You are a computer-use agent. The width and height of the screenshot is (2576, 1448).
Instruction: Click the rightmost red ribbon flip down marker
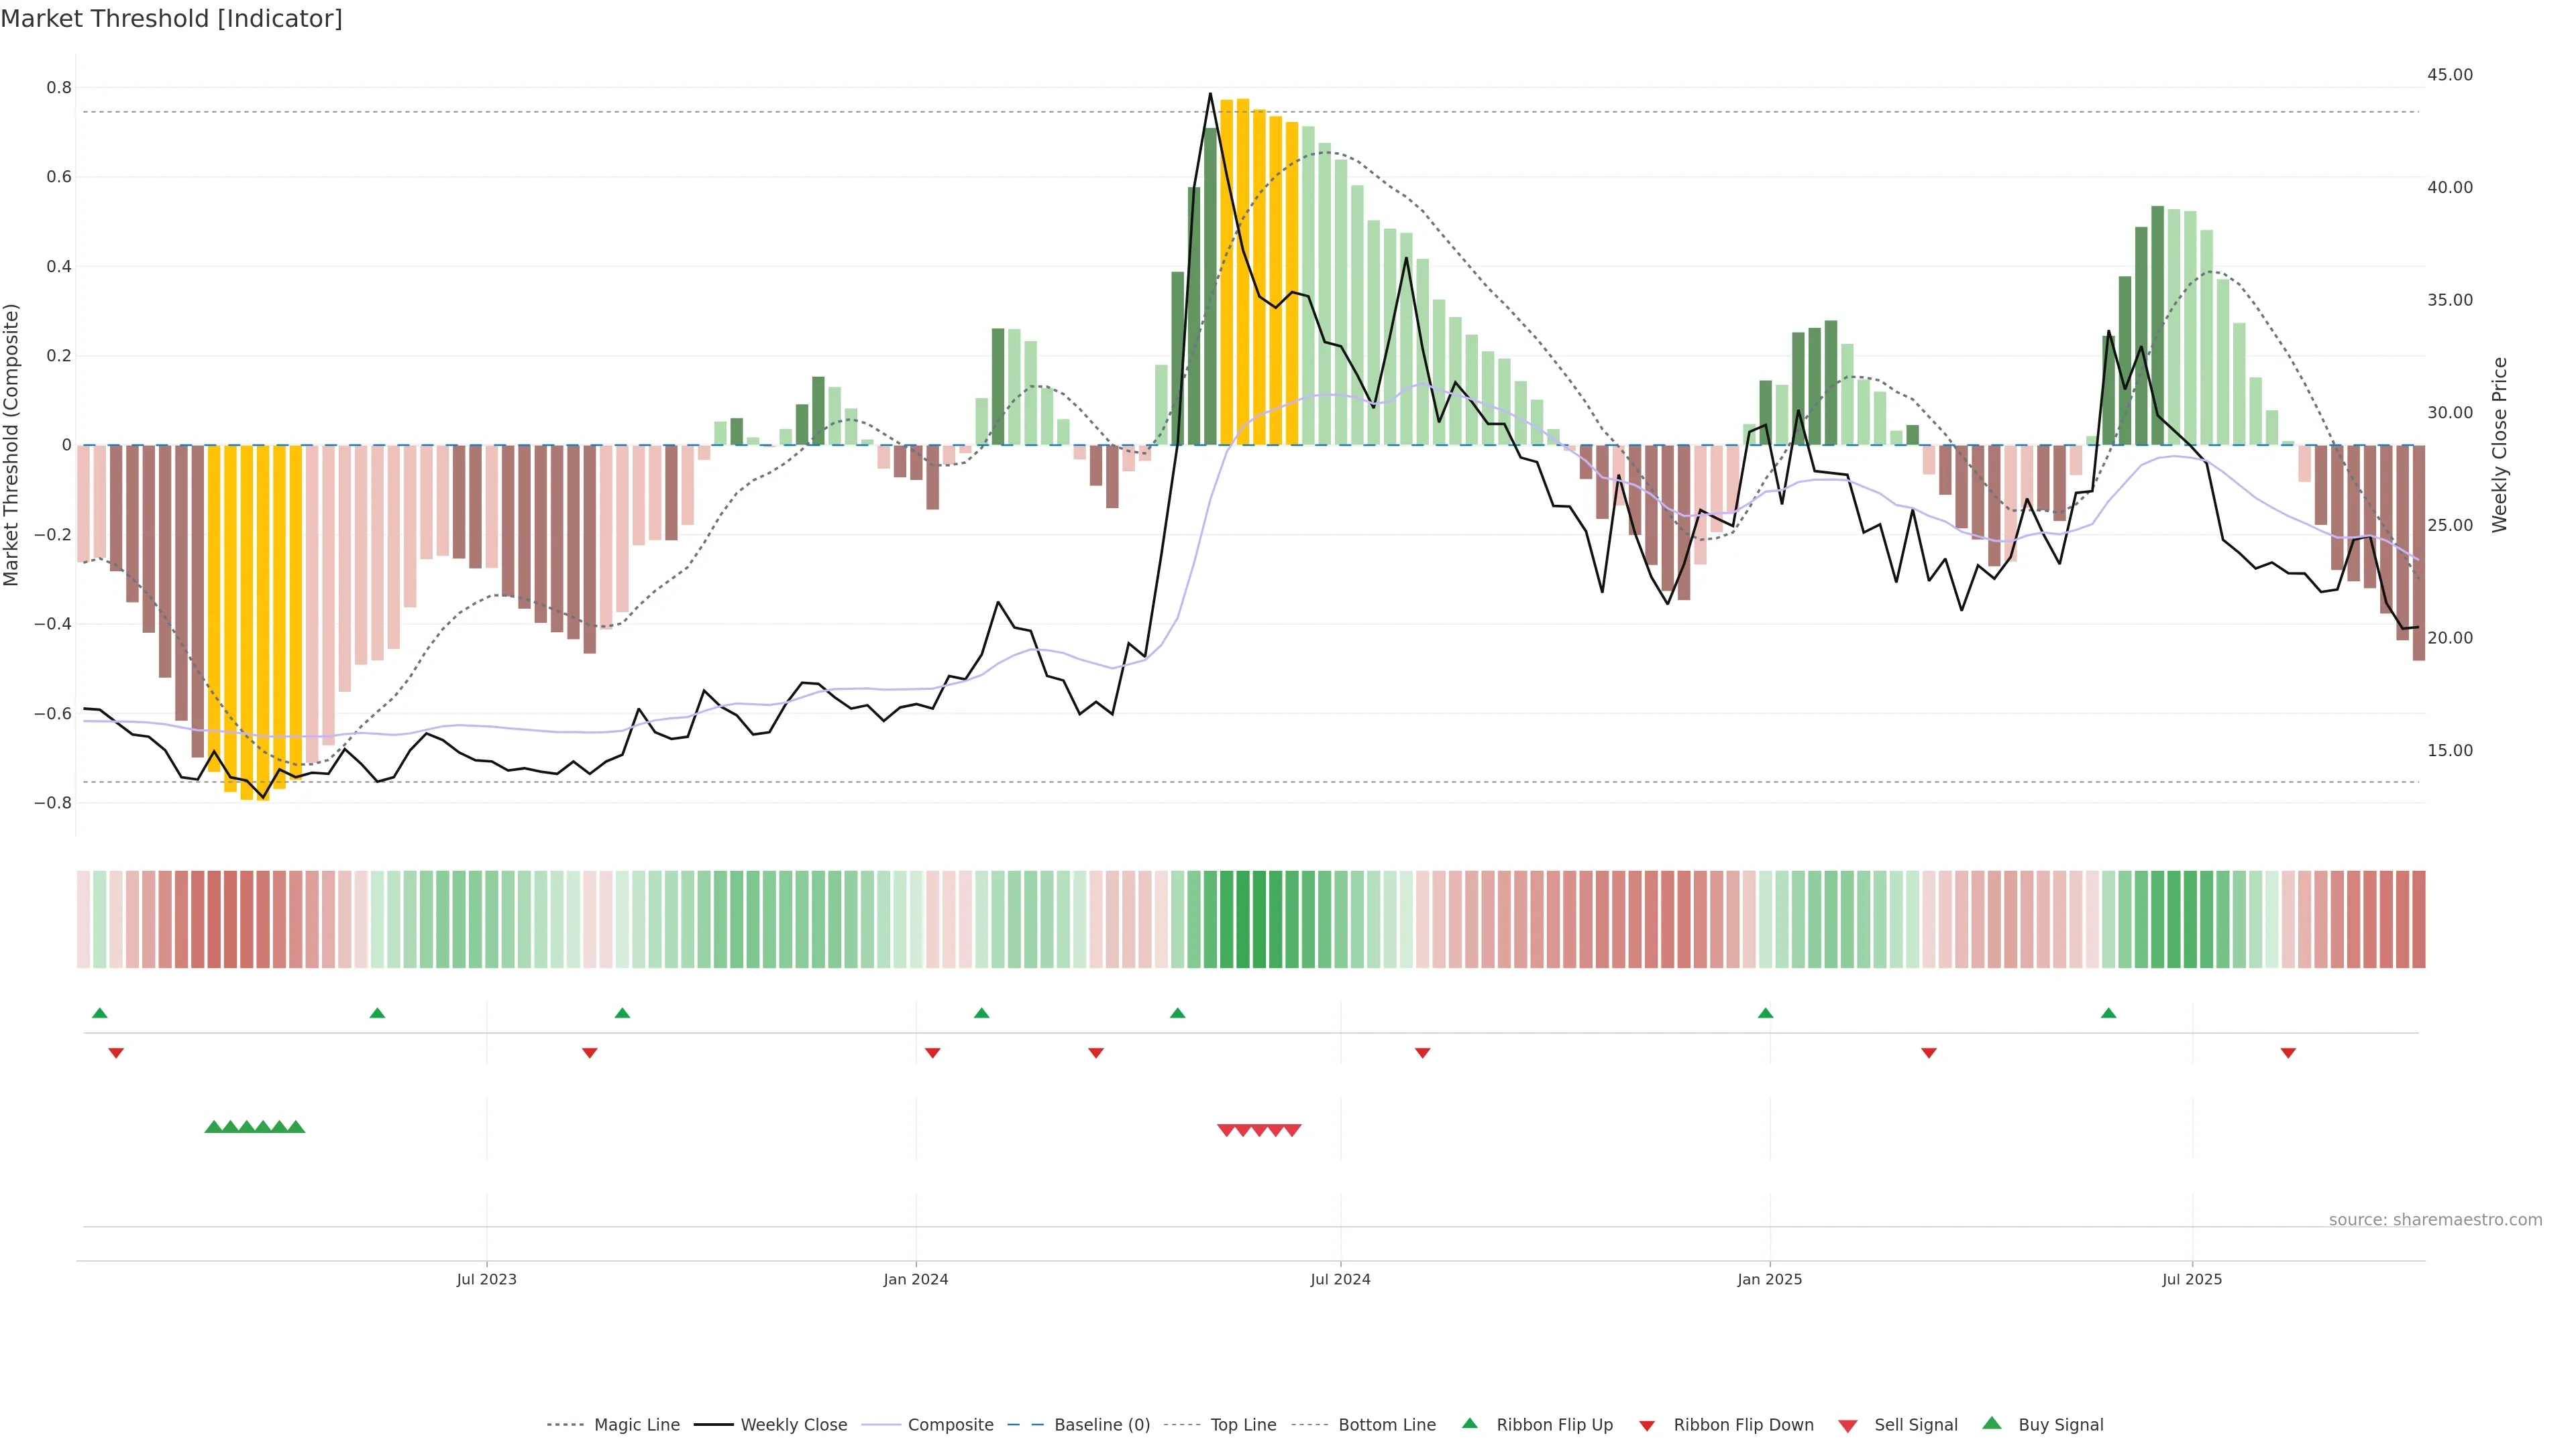[x=2288, y=1053]
